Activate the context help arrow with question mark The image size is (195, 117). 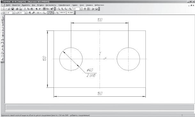(52, 9)
